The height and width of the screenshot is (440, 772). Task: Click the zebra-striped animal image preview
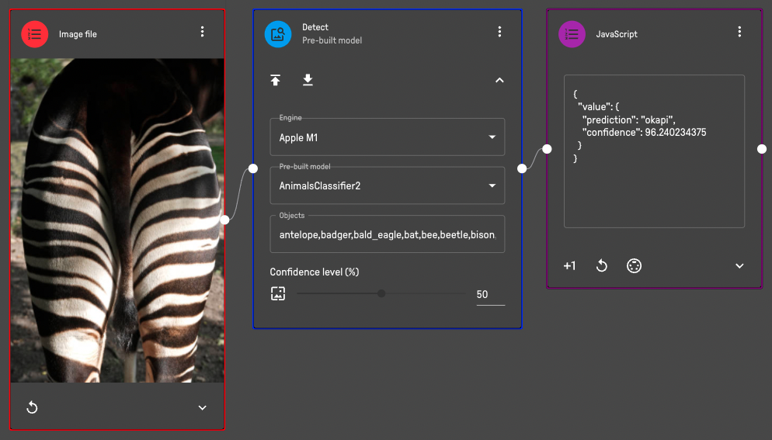pos(116,220)
